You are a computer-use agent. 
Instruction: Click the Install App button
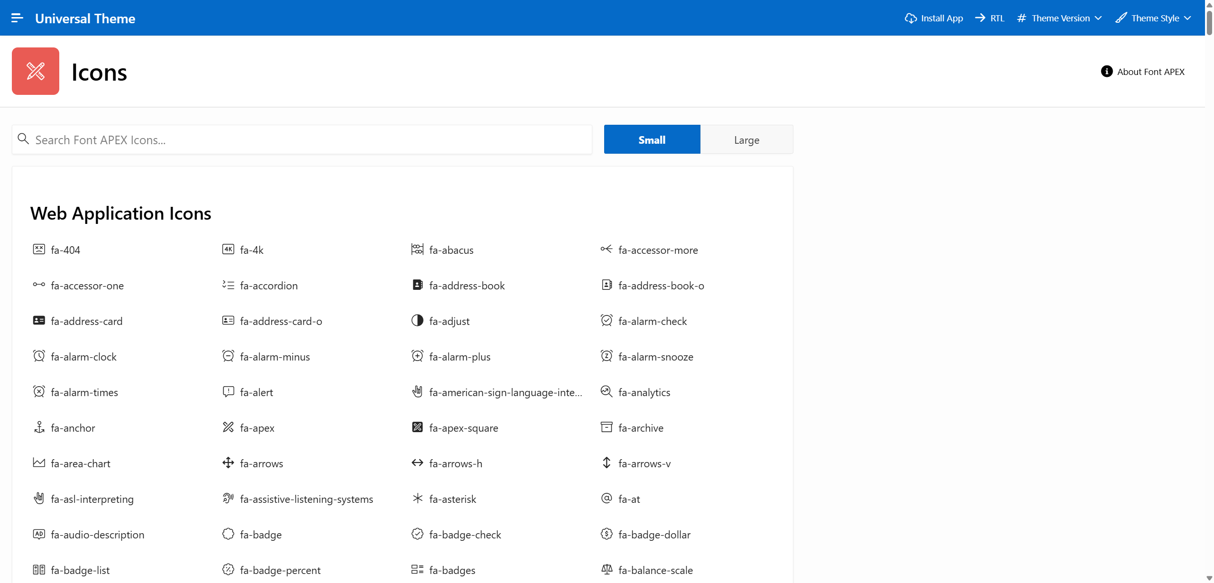934,18
